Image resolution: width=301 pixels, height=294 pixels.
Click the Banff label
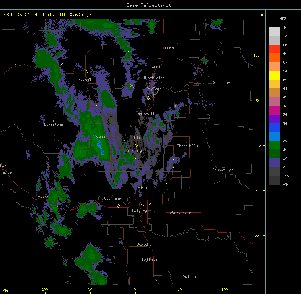(x=43, y=198)
